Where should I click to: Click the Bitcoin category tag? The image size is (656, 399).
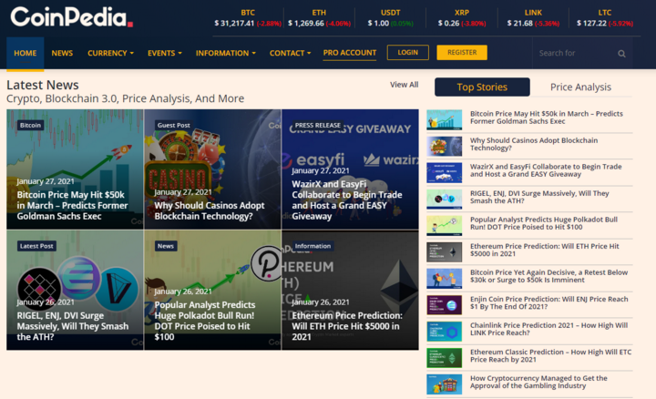(x=30, y=125)
